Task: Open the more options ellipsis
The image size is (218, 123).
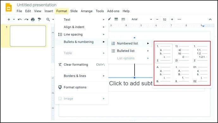Action: tap(179, 19)
